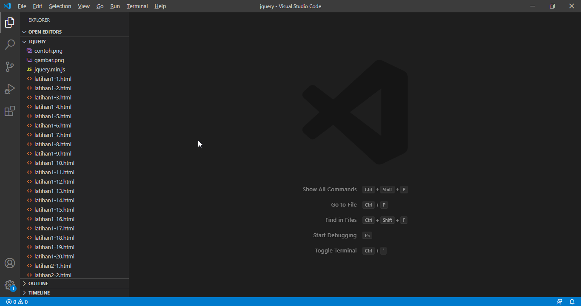Screen dimensions: 581x306
Task: Open latihan1-8.html file
Action: pyautogui.click(x=74, y=144)
